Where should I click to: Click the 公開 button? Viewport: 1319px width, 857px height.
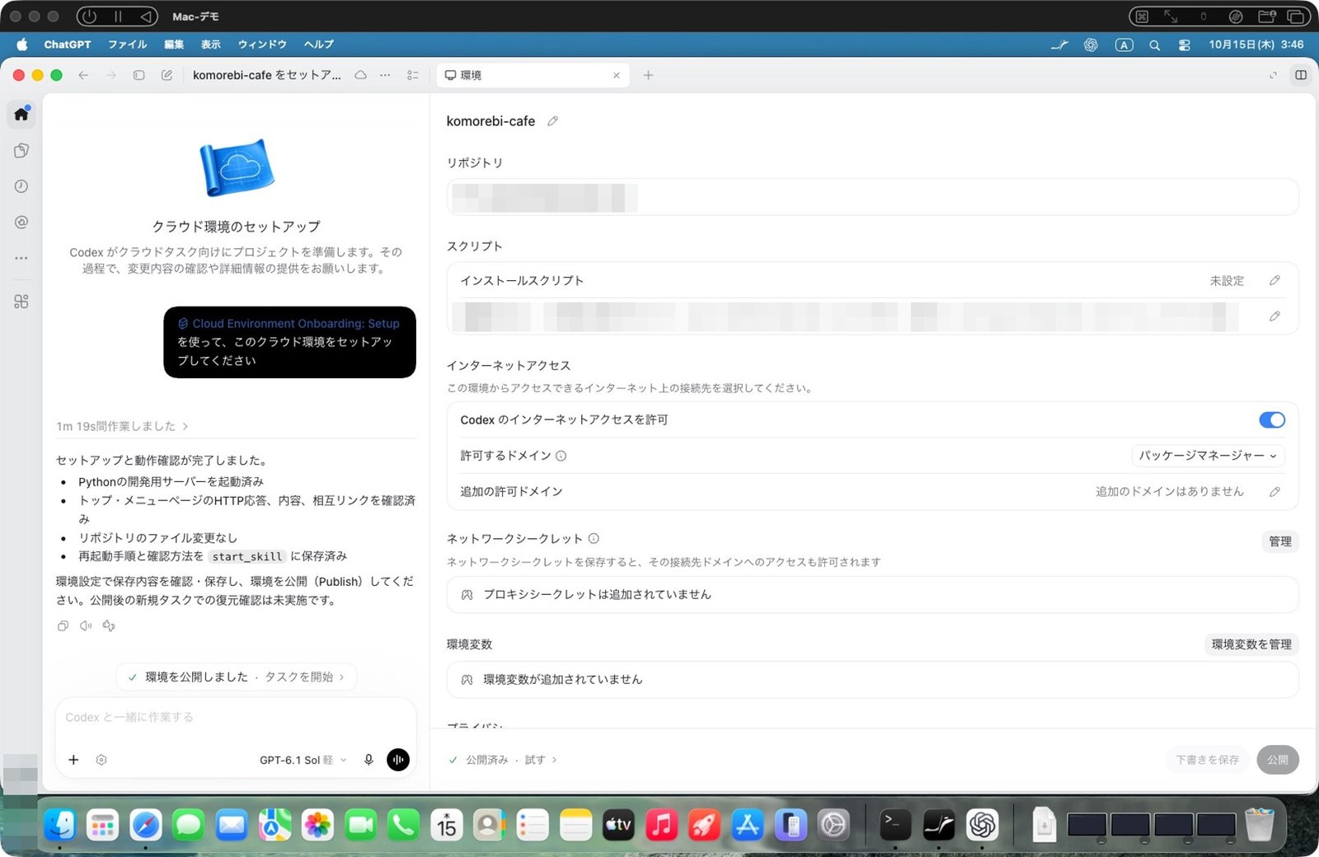(x=1278, y=760)
